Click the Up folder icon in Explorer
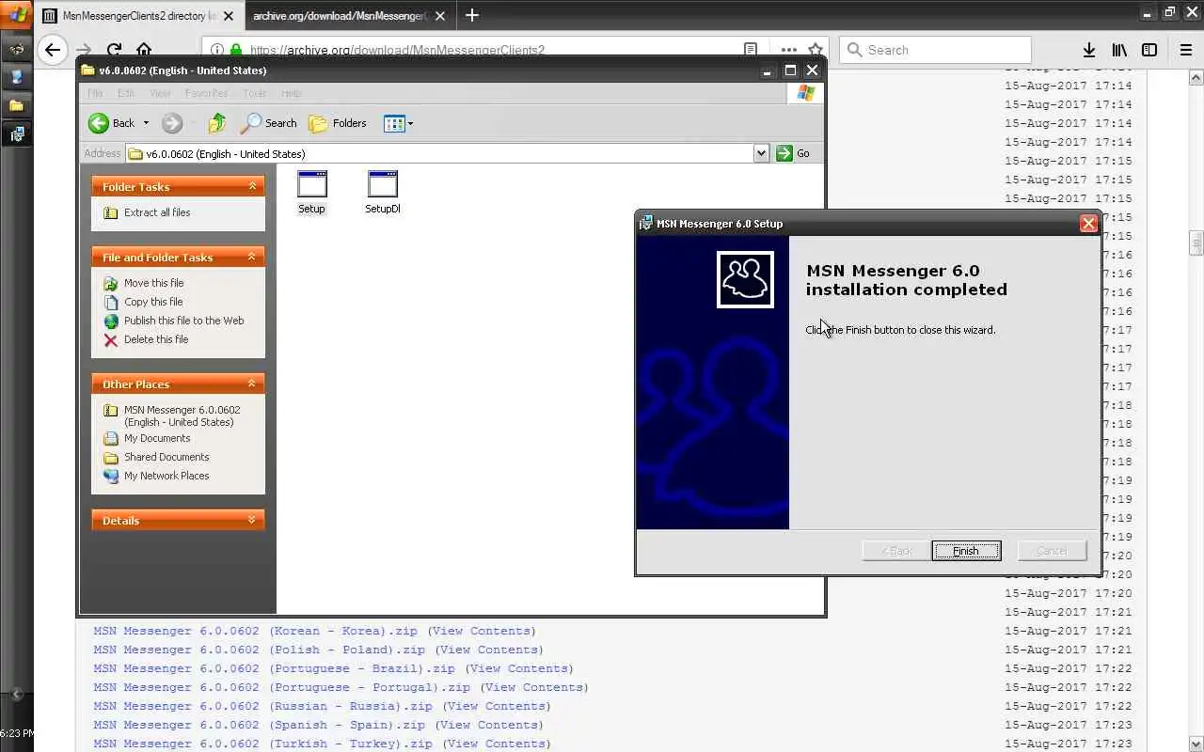 pos(217,123)
